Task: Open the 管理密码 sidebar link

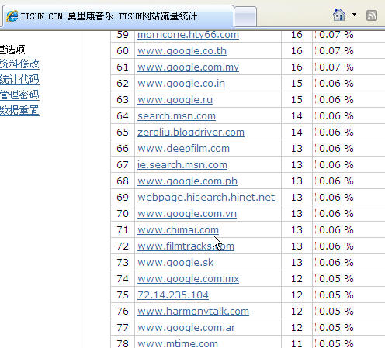Action: (19, 95)
